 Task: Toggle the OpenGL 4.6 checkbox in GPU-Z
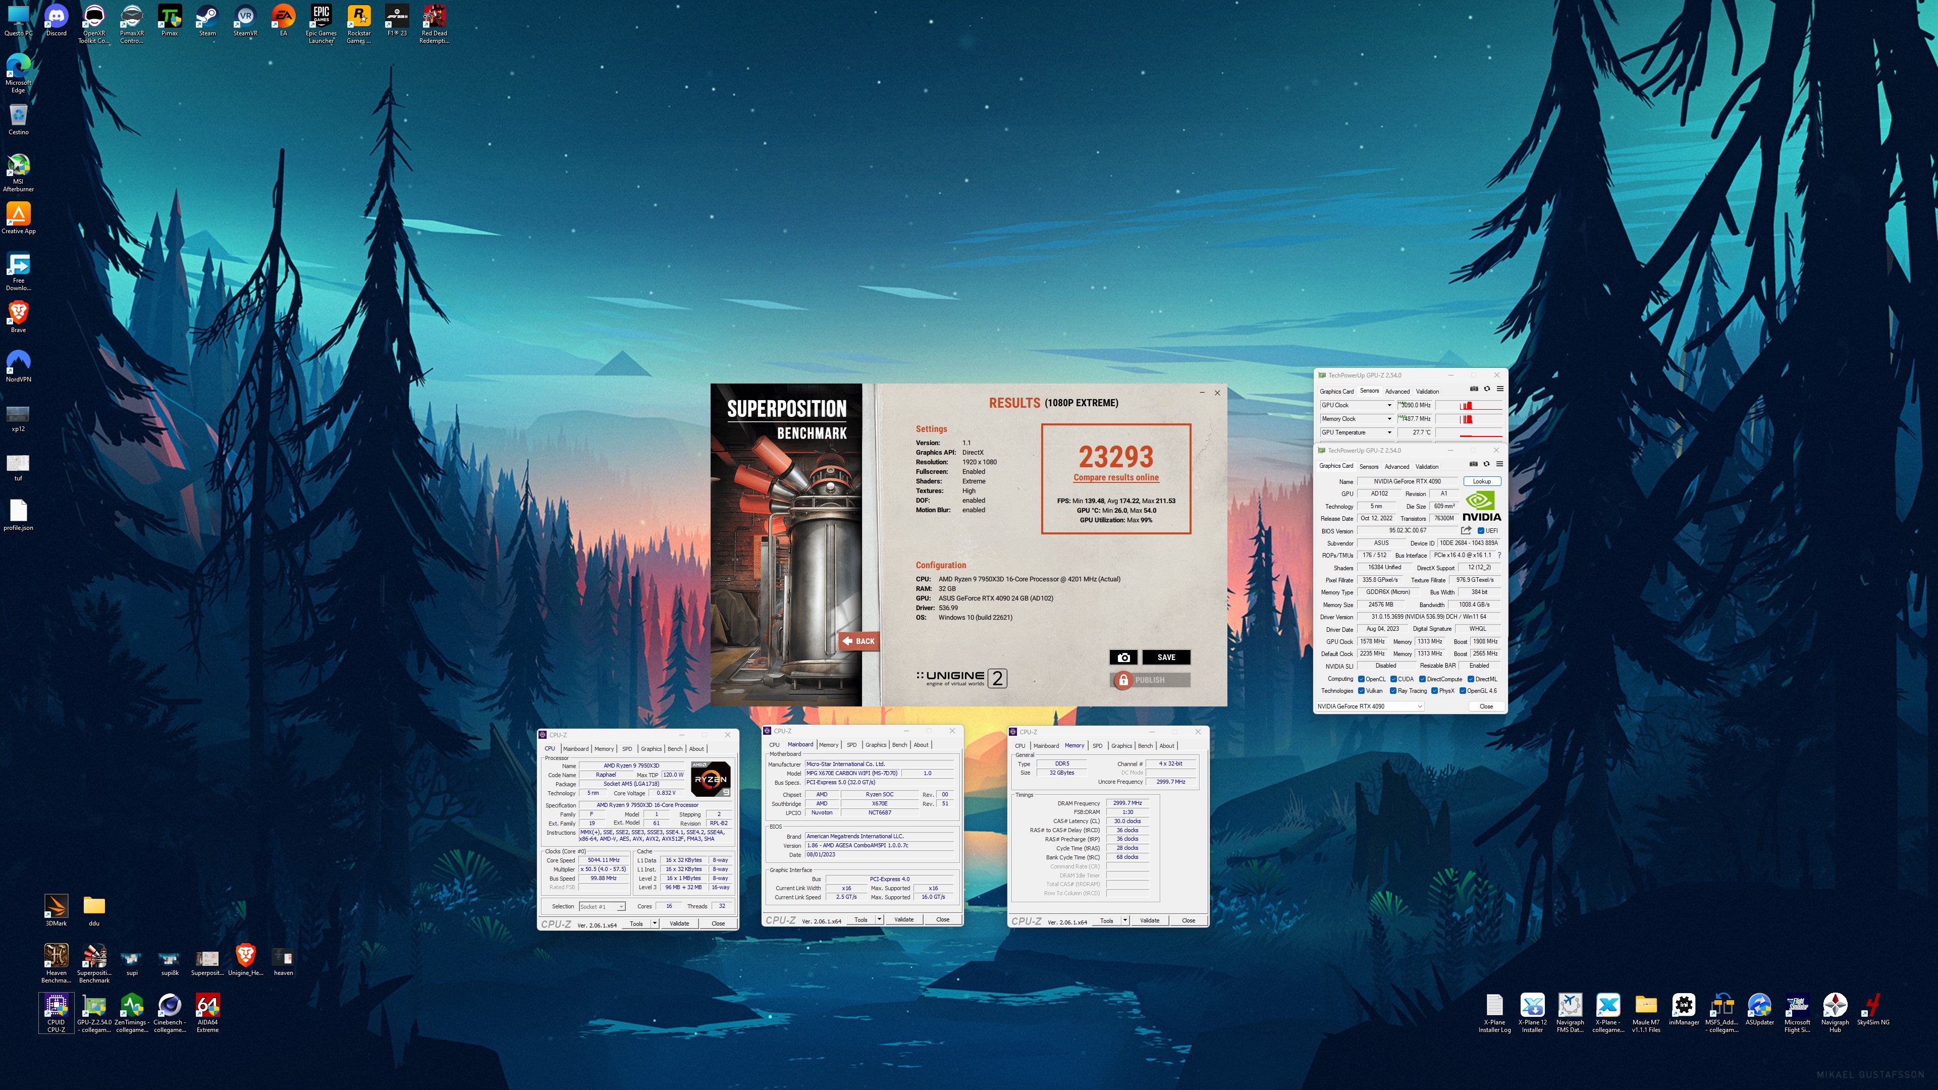click(x=1463, y=690)
